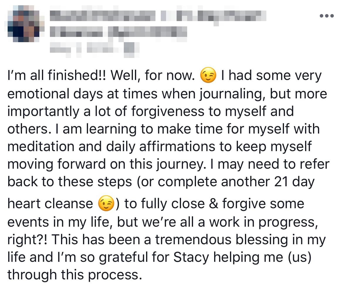The height and width of the screenshot is (287, 340).
Task: Click the closing words 'through this process.'
Action: coord(75,275)
